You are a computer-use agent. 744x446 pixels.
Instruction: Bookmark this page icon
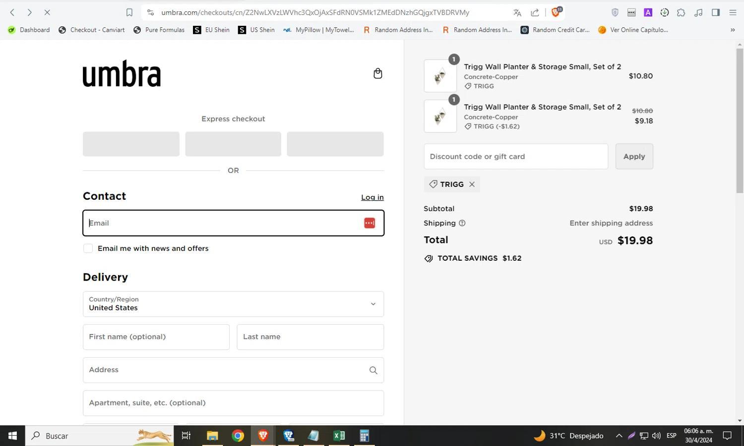tap(129, 12)
